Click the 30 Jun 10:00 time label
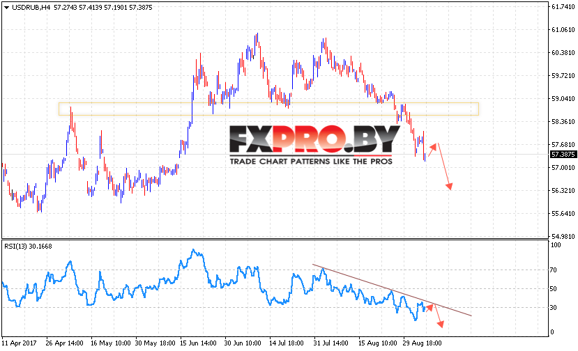 (243, 343)
